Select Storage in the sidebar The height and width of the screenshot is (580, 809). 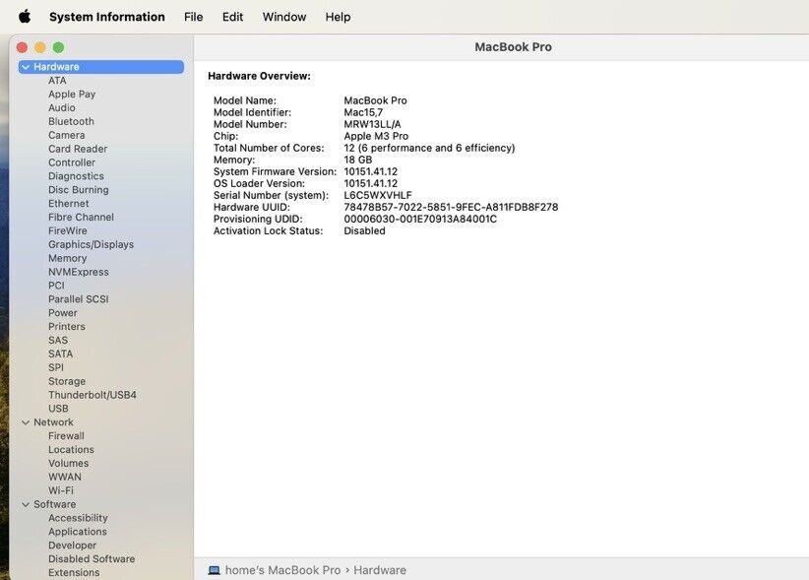point(67,381)
